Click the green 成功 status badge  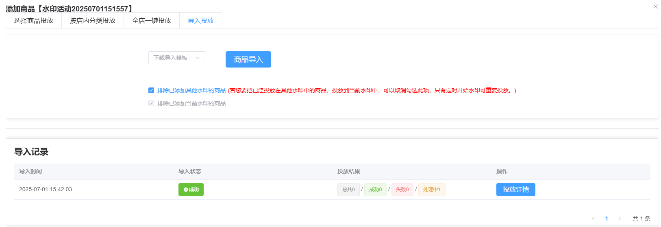click(x=191, y=190)
